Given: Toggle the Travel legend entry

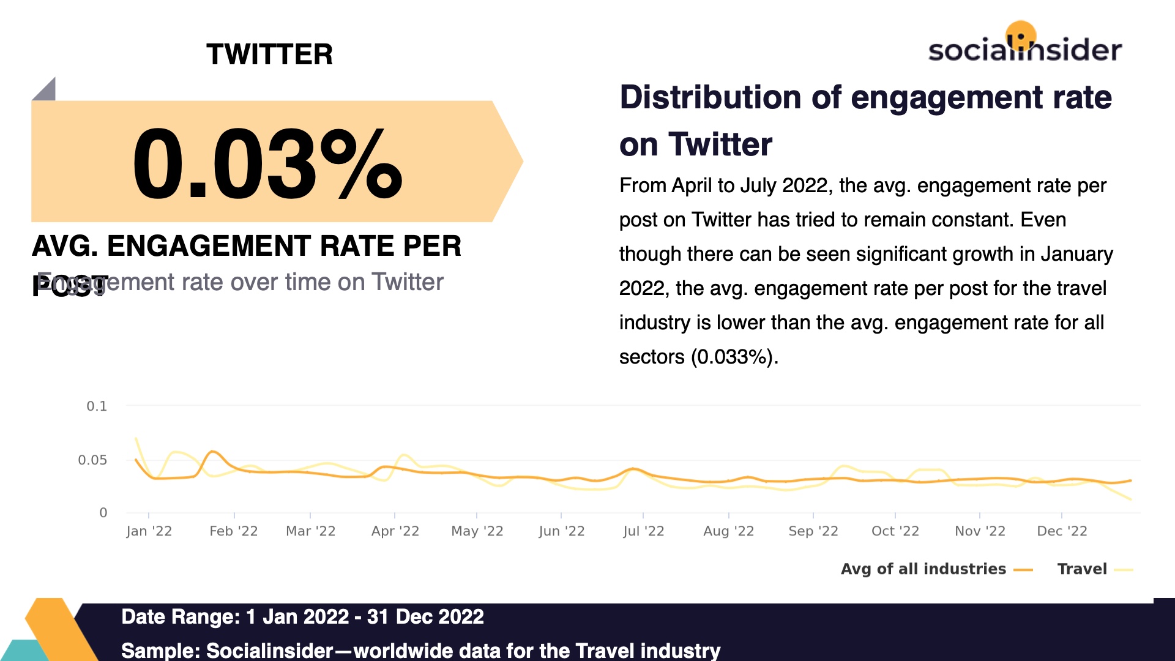Looking at the screenshot, I should click(x=1095, y=569).
